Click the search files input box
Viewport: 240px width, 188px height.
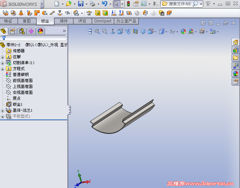pos(180,4)
